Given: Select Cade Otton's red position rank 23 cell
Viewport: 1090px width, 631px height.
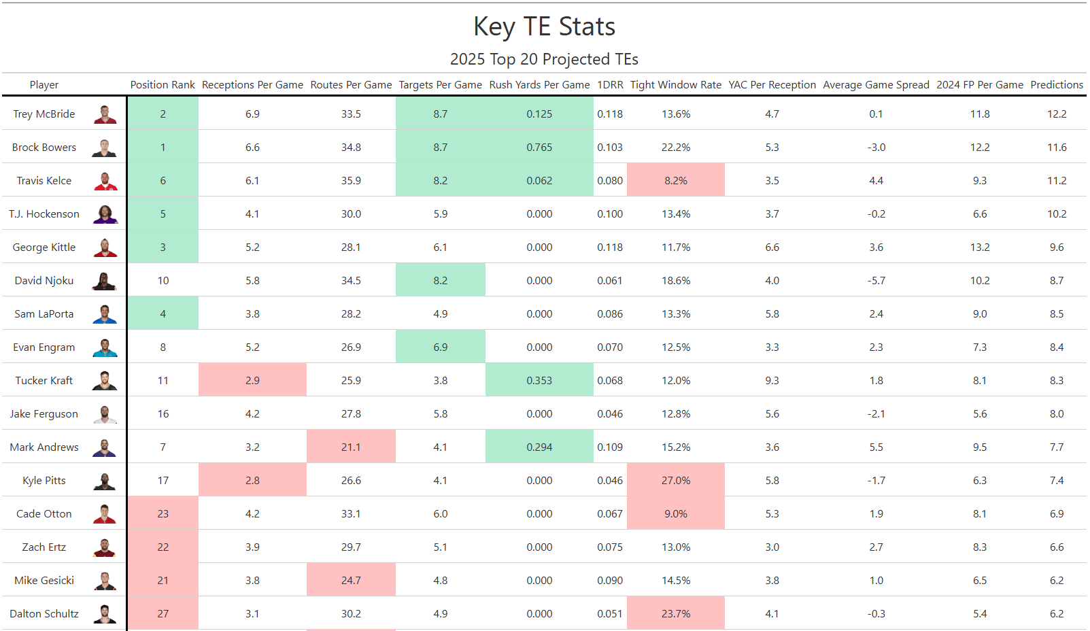Looking at the screenshot, I should pyautogui.click(x=163, y=514).
